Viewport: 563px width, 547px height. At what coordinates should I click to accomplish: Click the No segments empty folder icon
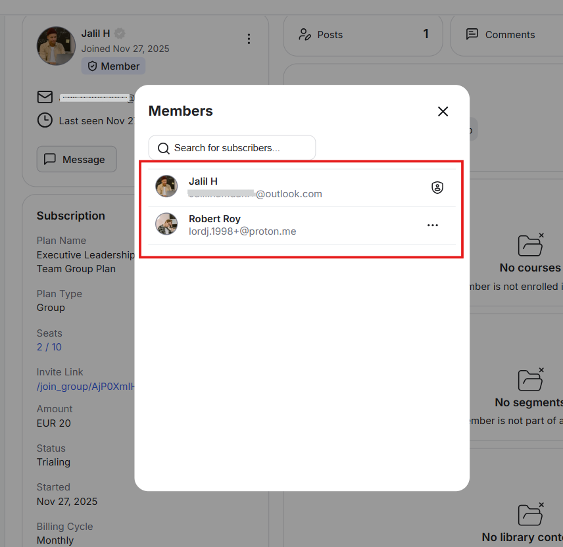(x=531, y=379)
